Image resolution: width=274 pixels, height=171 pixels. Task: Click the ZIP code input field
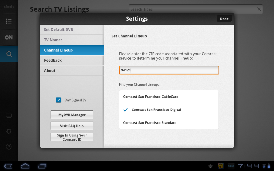coord(169,70)
